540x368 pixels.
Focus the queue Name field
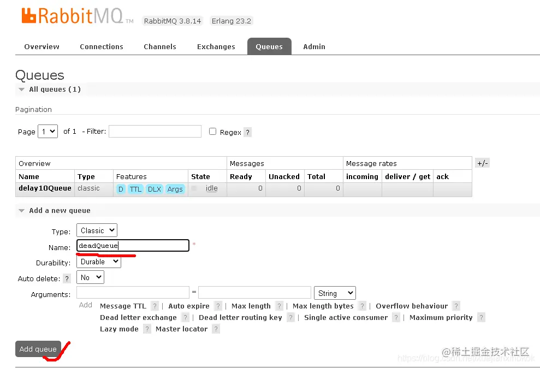(133, 246)
